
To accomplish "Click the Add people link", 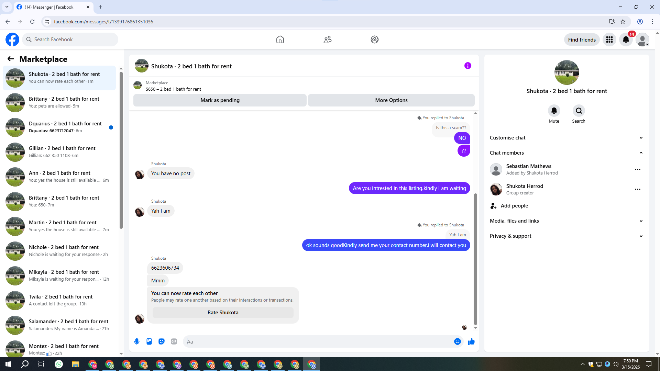I will [514, 206].
